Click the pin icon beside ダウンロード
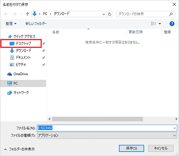The height and width of the screenshot is (156, 179). click(x=44, y=50)
